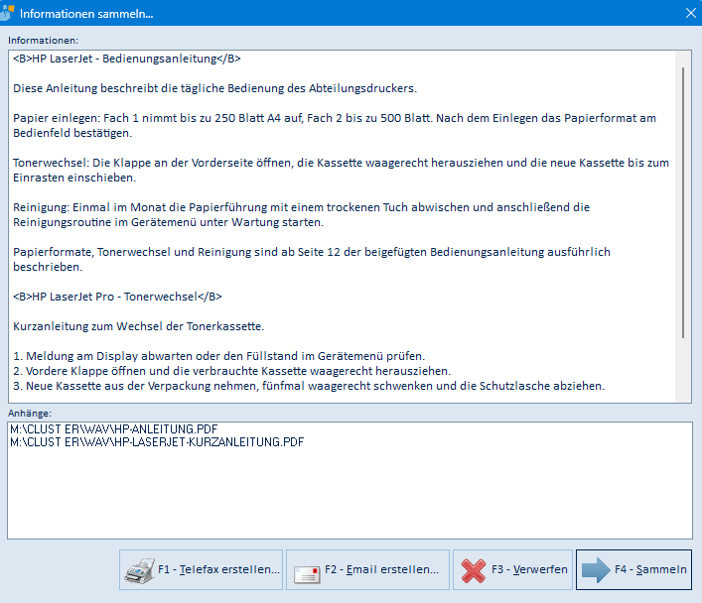Click the 'Informationen:' label
The width and height of the screenshot is (702, 603).
[43, 41]
